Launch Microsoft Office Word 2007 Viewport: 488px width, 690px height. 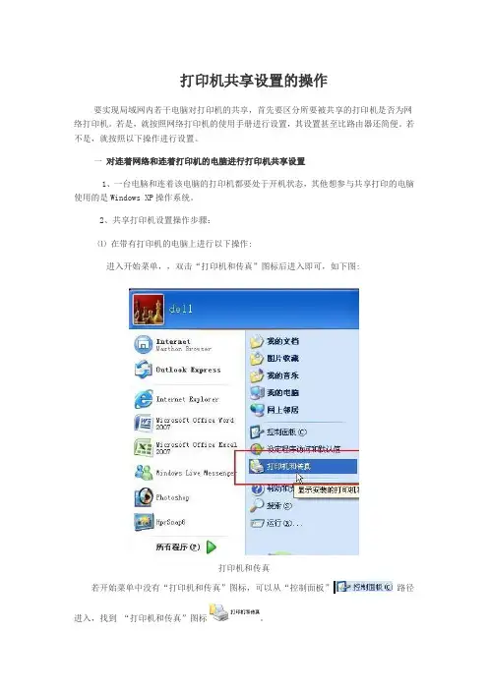tap(185, 424)
